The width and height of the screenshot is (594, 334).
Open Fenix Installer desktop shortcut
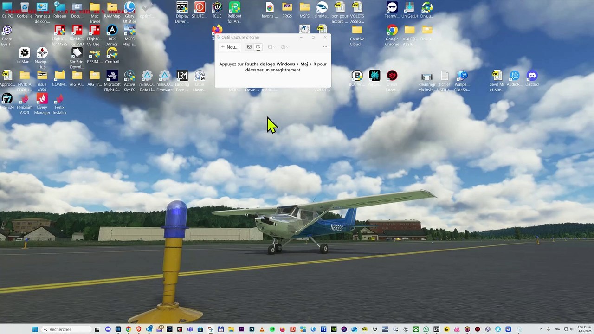click(x=59, y=104)
